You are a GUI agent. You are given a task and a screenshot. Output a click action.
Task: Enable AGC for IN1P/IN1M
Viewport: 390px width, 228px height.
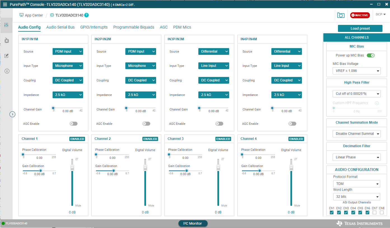[74, 124]
